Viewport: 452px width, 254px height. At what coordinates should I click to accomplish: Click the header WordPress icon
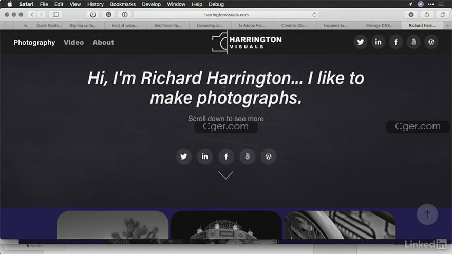431,42
